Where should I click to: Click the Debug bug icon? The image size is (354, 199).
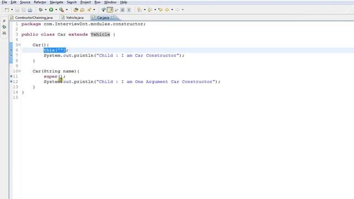[40, 10]
